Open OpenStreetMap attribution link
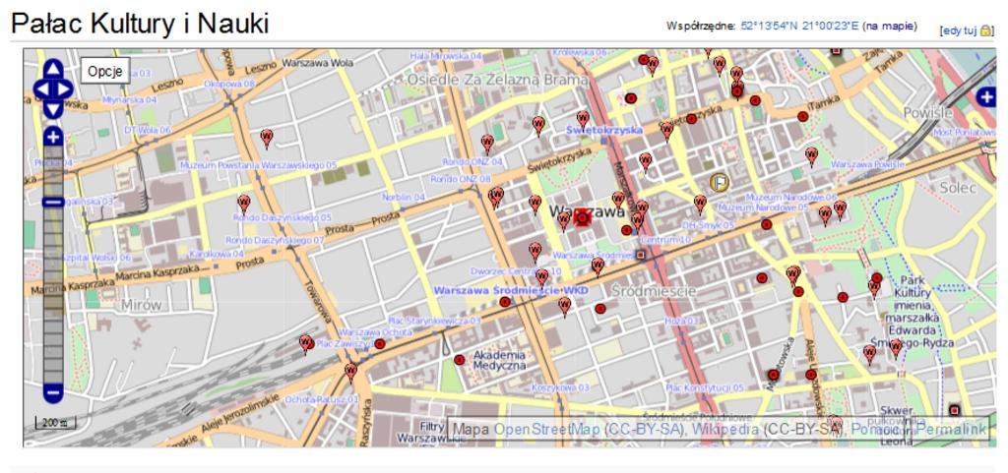This screenshot has width=1008, height=473. [547, 430]
